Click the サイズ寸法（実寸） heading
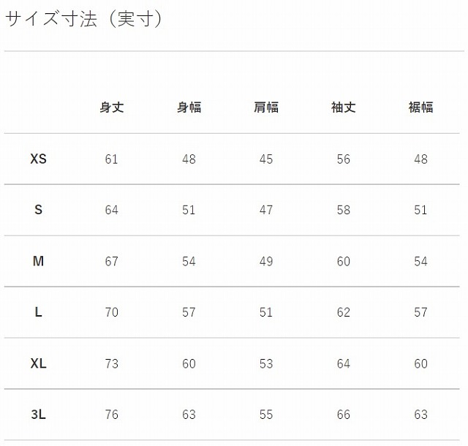Screen dimensions: 468x446 pyautogui.click(x=83, y=20)
